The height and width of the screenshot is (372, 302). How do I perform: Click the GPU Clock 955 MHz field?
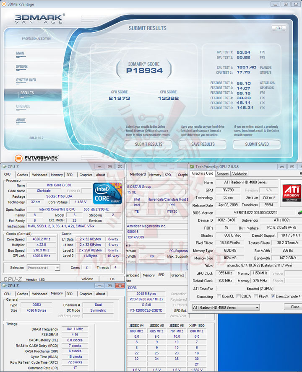[x=225, y=273]
